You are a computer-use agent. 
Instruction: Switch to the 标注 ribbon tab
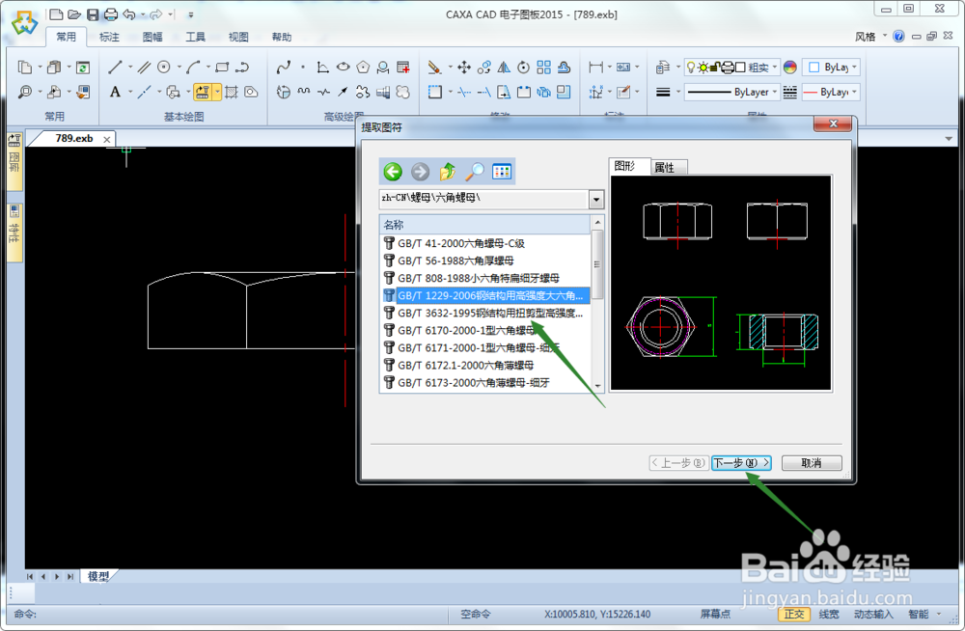(109, 37)
